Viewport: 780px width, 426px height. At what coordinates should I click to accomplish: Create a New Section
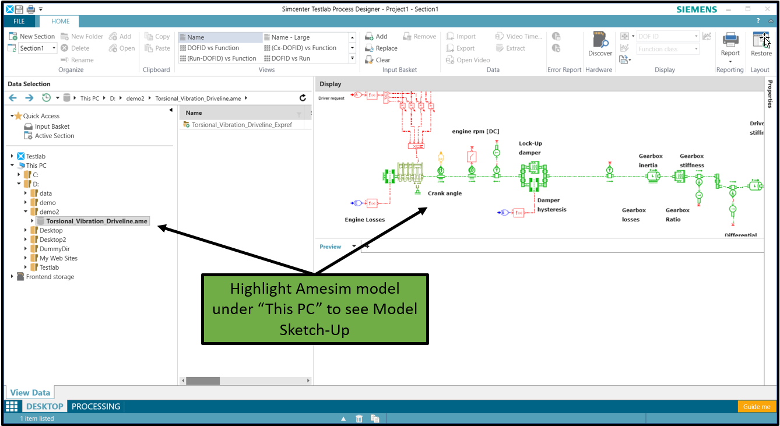(31, 37)
